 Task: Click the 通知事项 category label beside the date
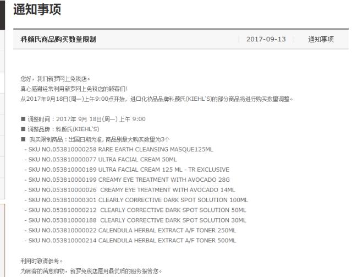click(x=321, y=39)
